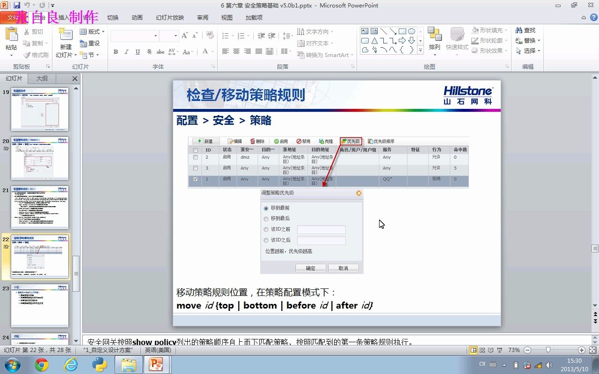Select the Right Arrow shape

(x=402, y=41)
